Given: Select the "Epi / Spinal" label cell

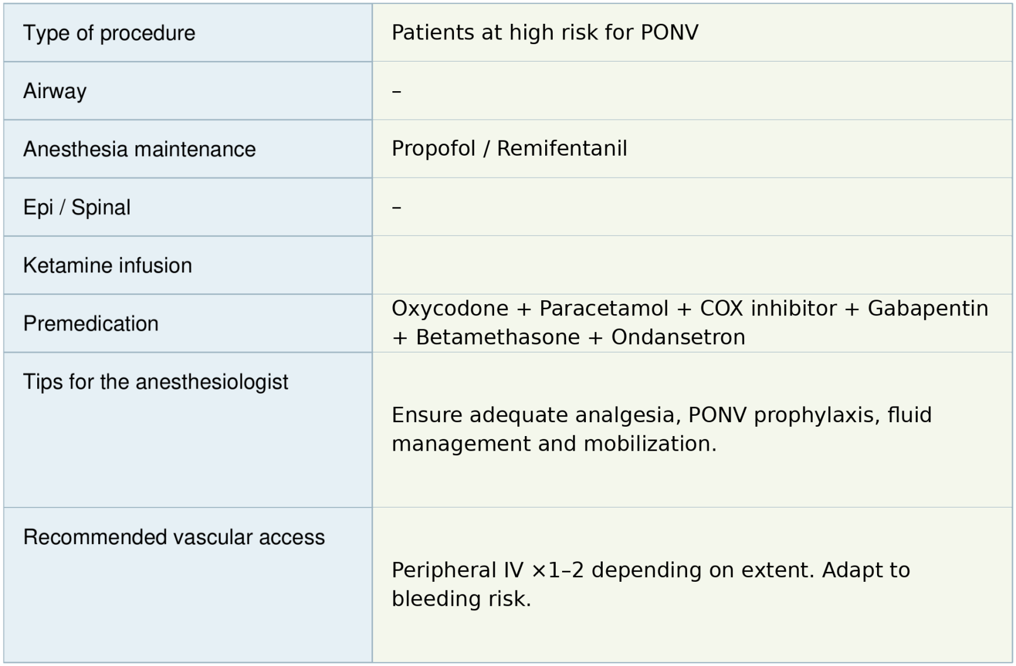Looking at the screenshot, I should tap(77, 207).
